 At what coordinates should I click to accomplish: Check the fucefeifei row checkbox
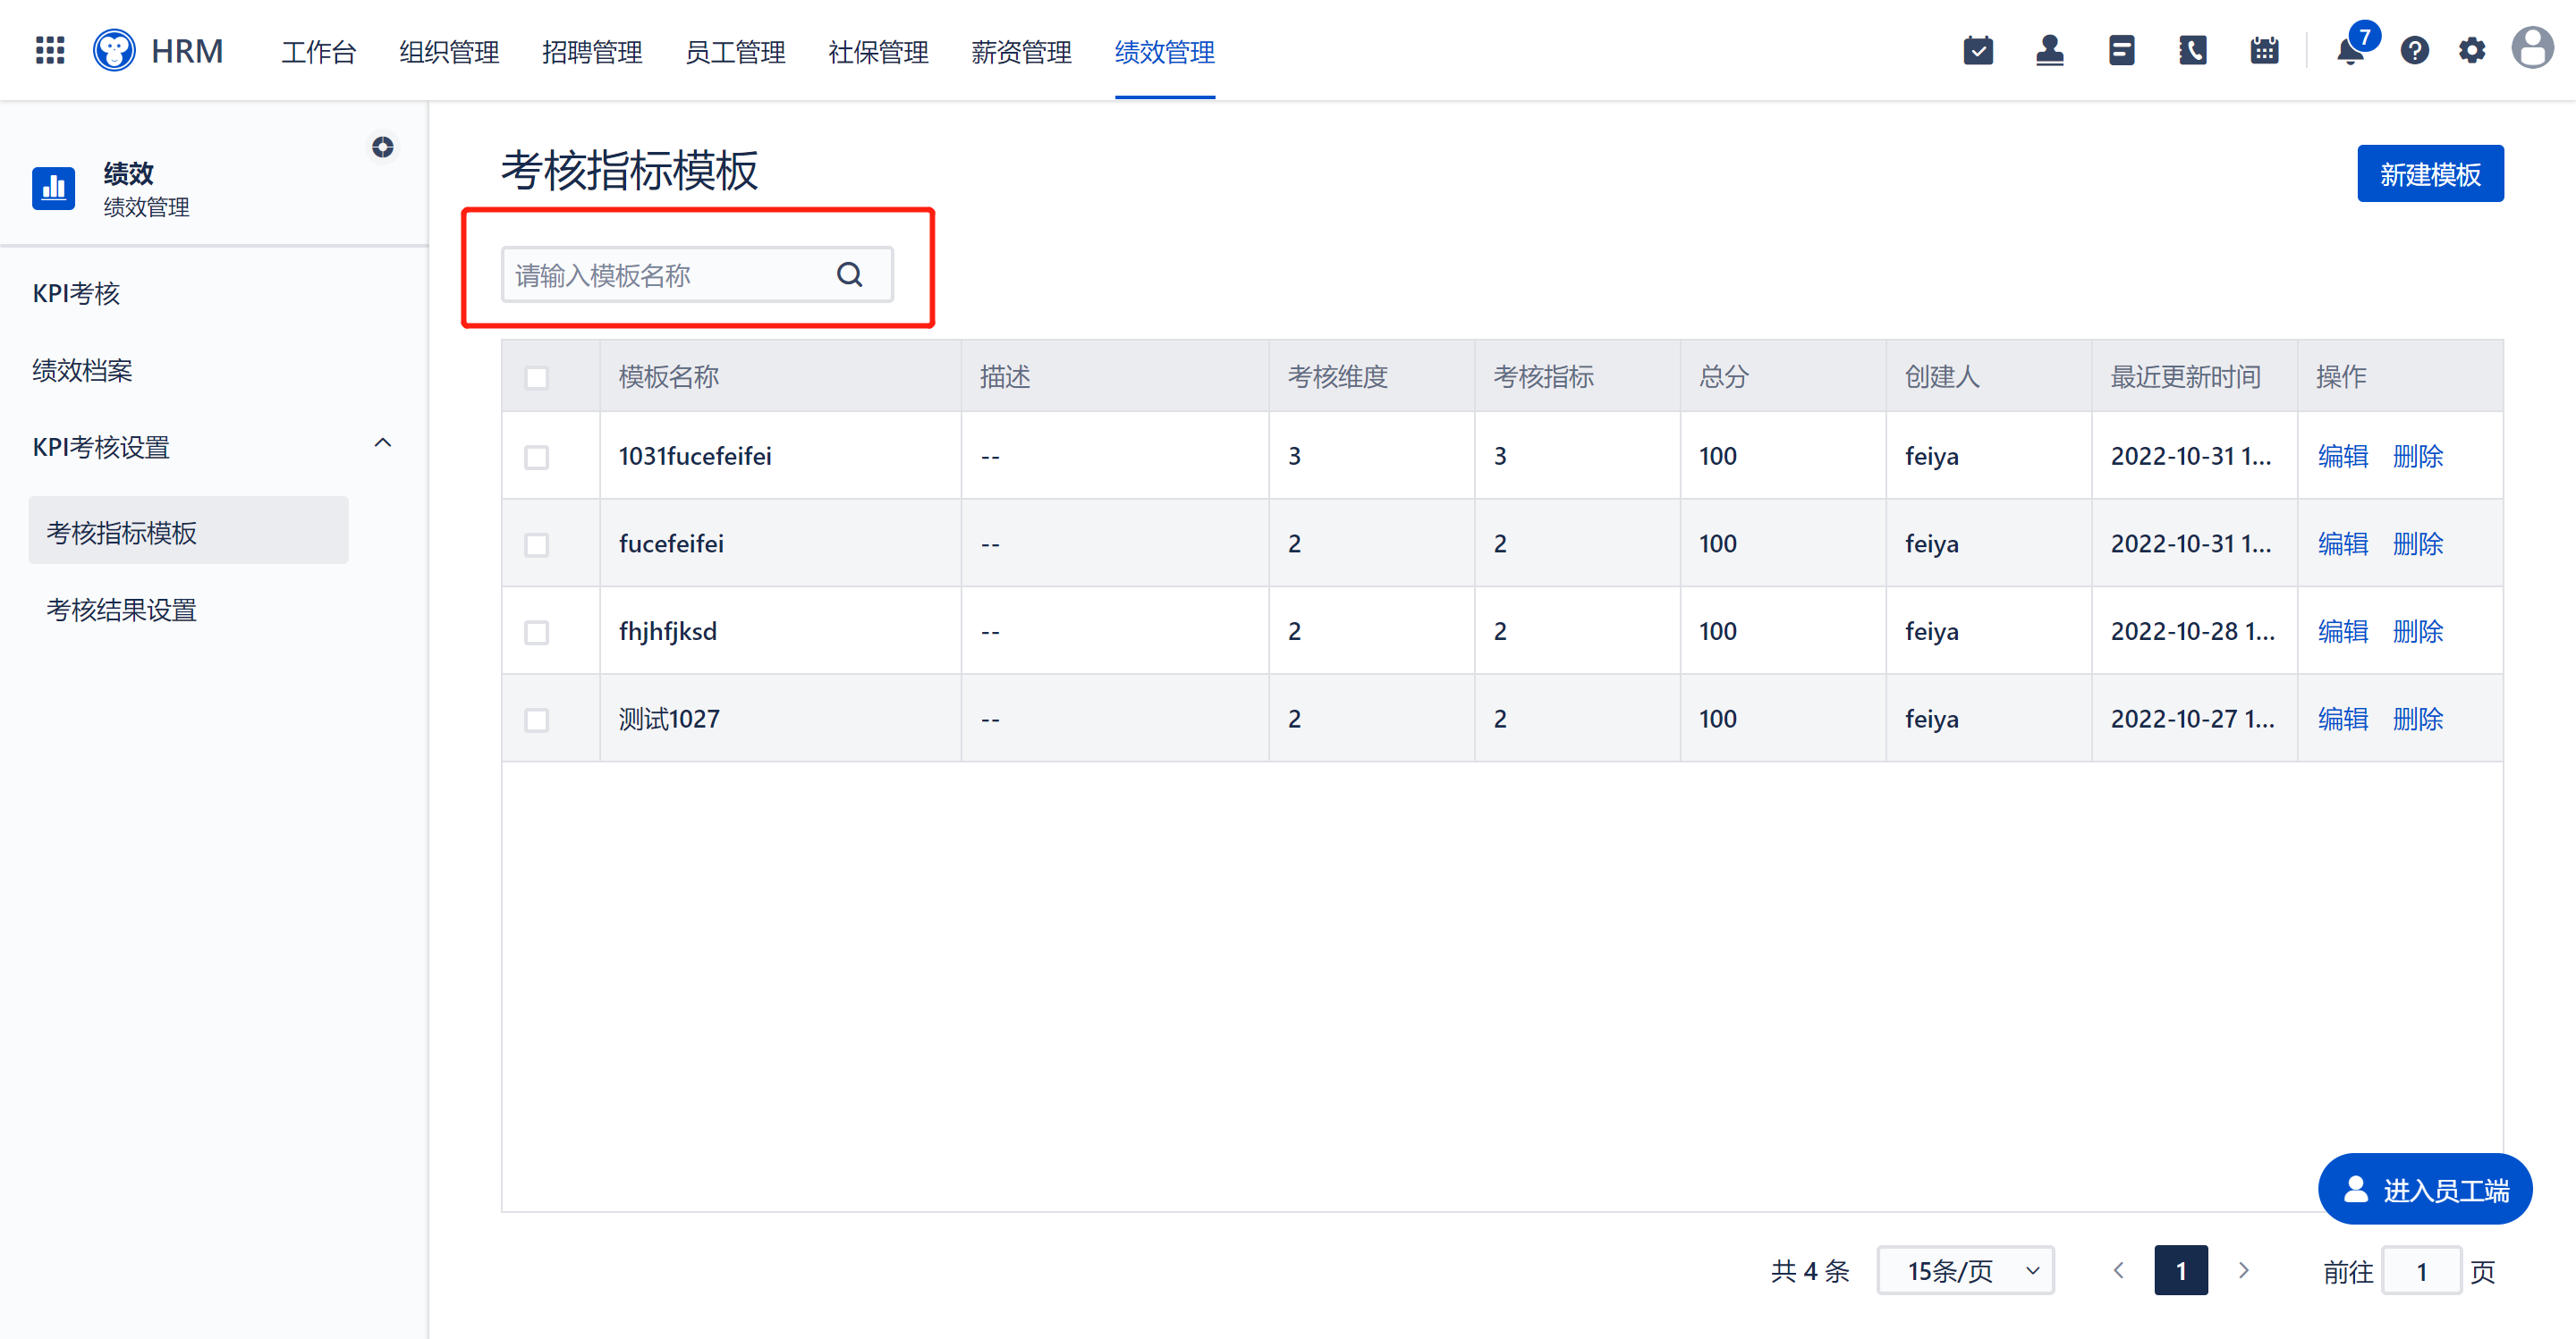tap(537, 544)
